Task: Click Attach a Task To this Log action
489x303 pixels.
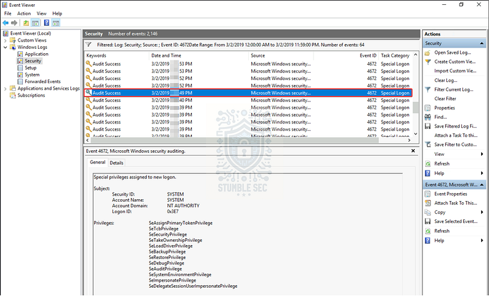Action: tap(456, 136)
